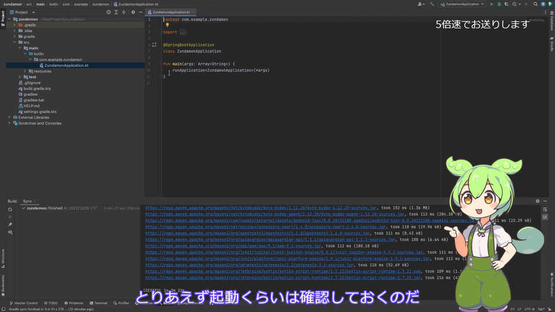The height and width of the screenshot is (312, 555).
Task: Open byte-buddy-1.12.20-sources.jar link
Action: [261, 208]
